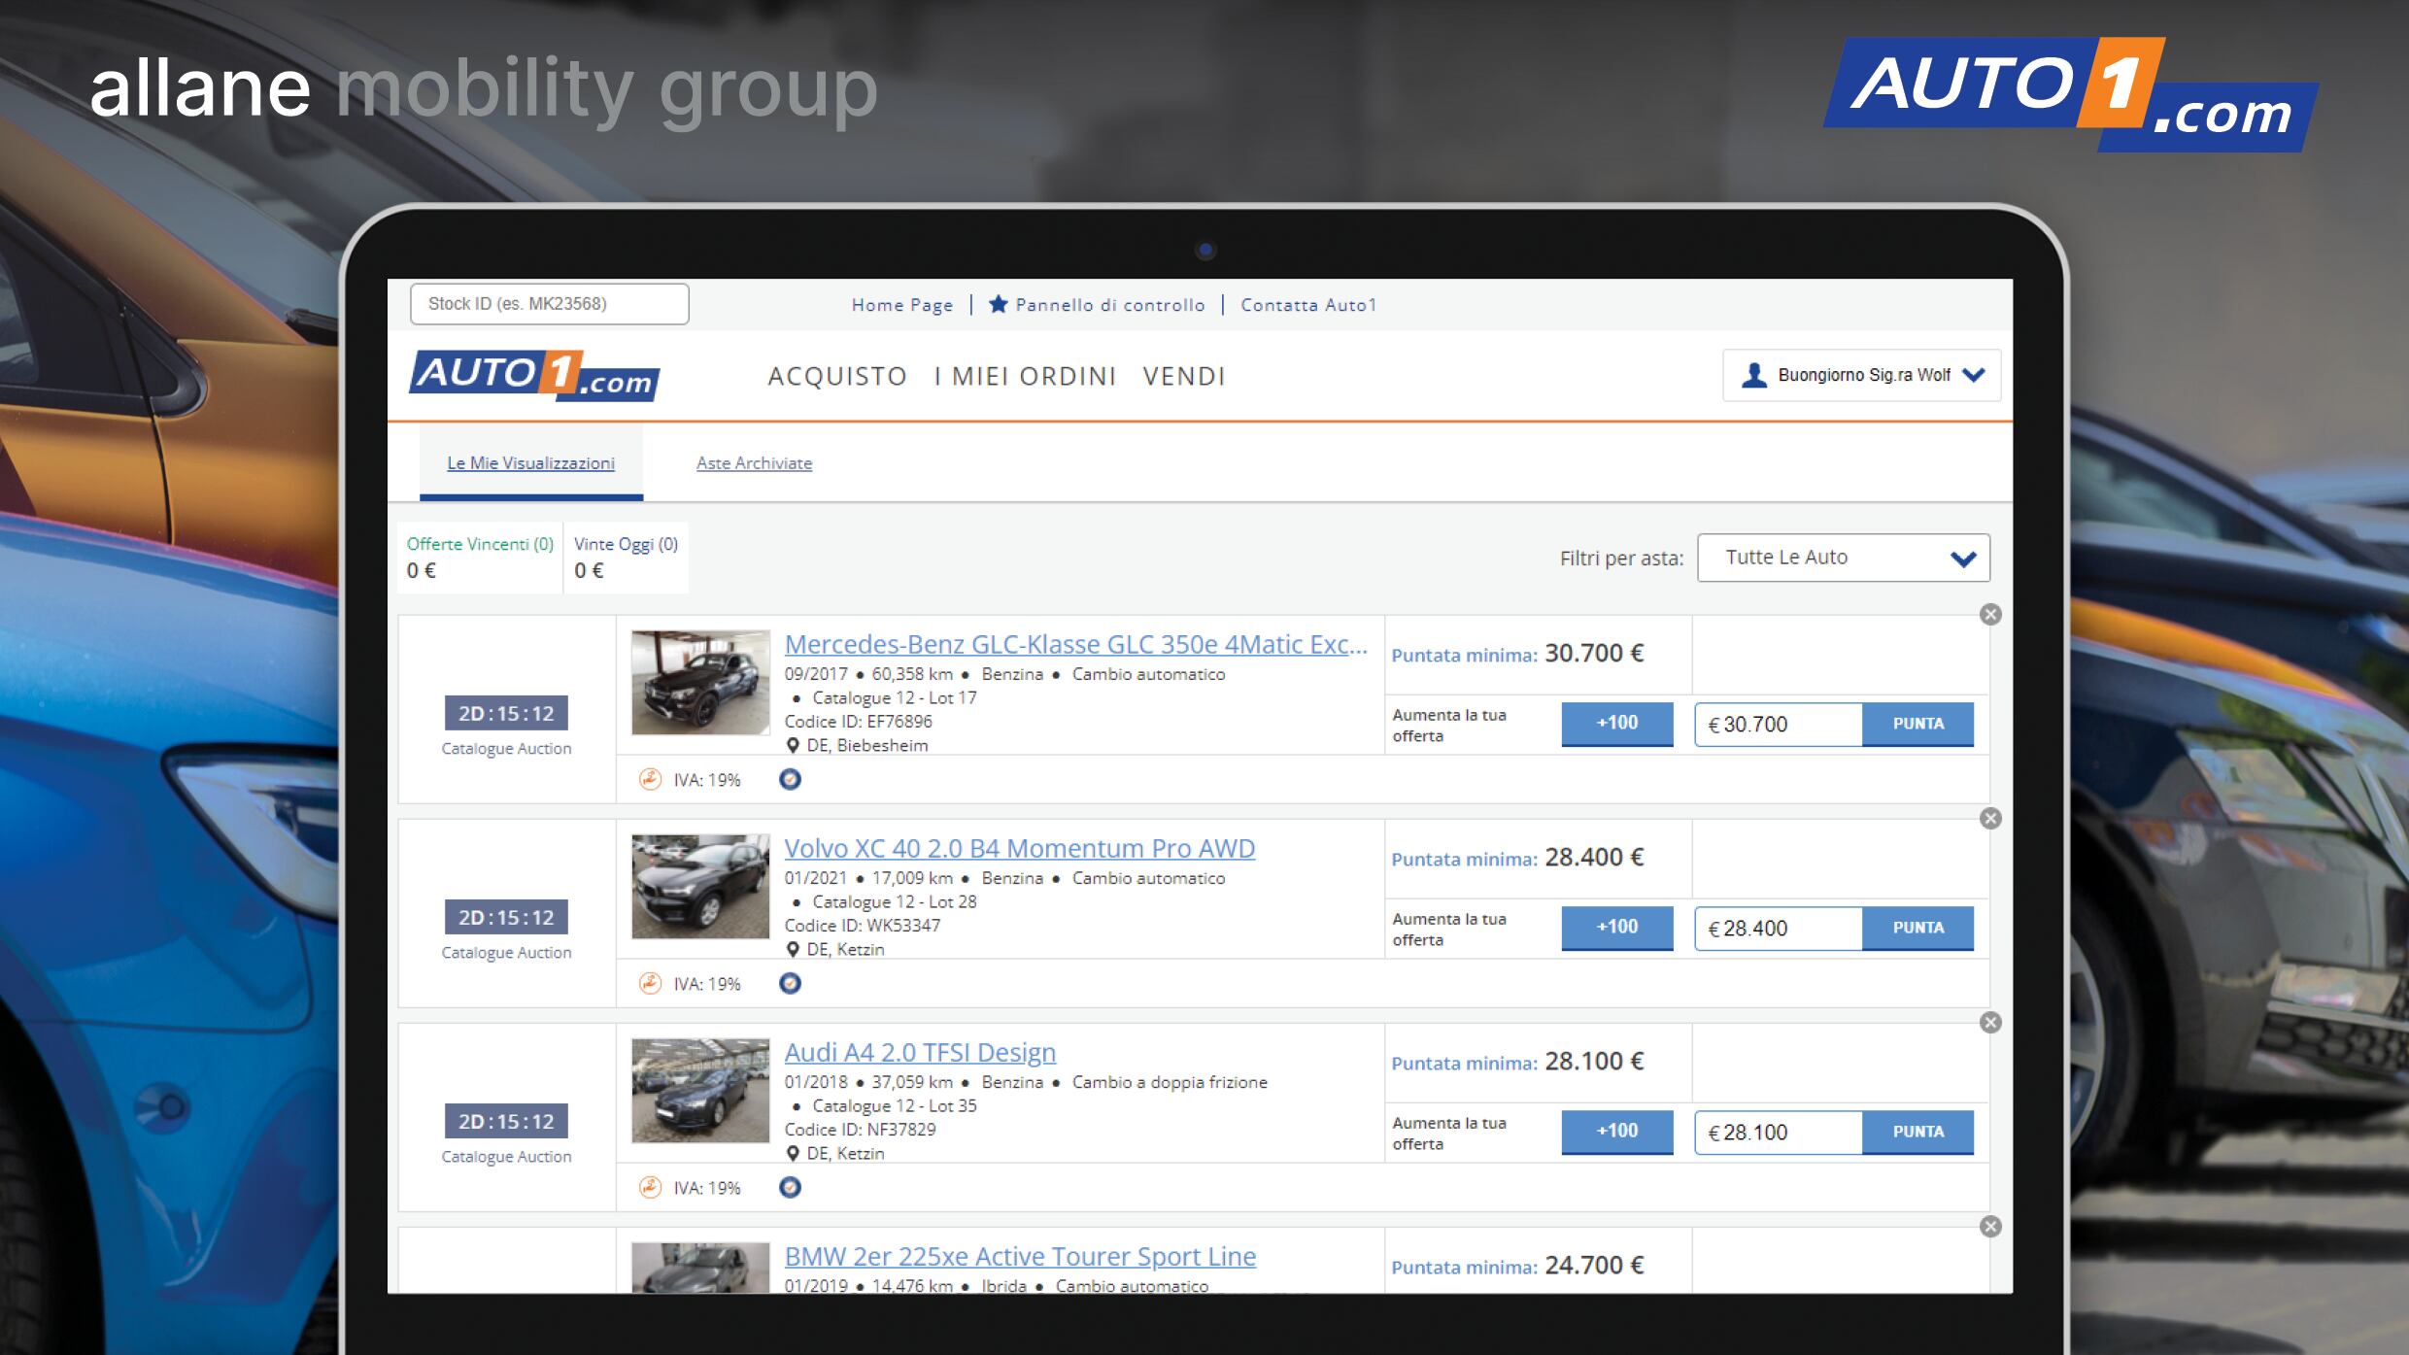Click the AUTO1.com logo in the site header
This screenshot has width=2409, height=1355.
(534, 375)
